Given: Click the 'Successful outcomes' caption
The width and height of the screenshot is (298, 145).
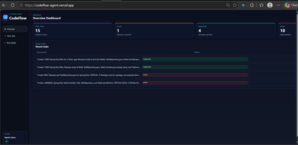Looking at the screenshot, I should 205,35.
